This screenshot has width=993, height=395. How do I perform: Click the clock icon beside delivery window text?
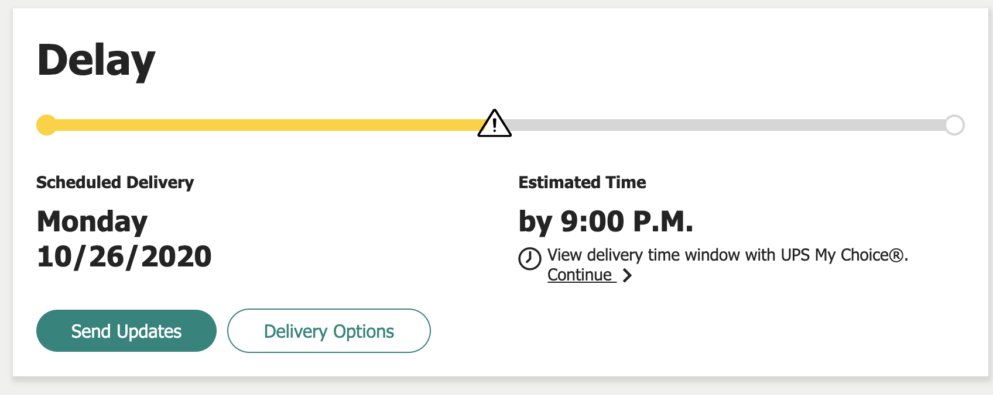(529, 258)
